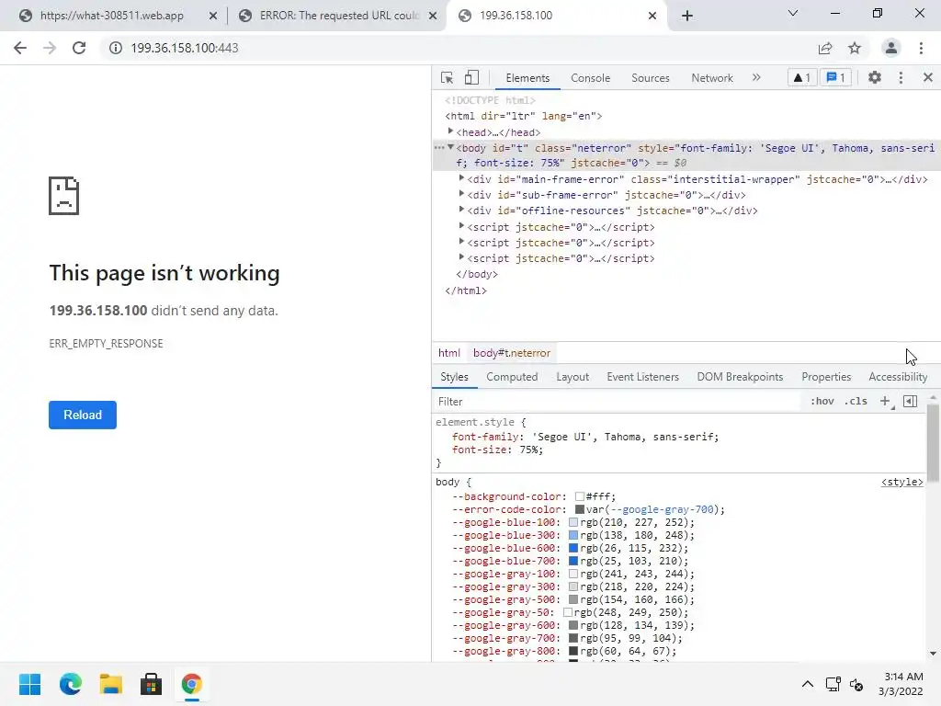Open the DOM Breakpoints tab
Viewport: 941px width, 706px height.
click(x=740, y=377)
